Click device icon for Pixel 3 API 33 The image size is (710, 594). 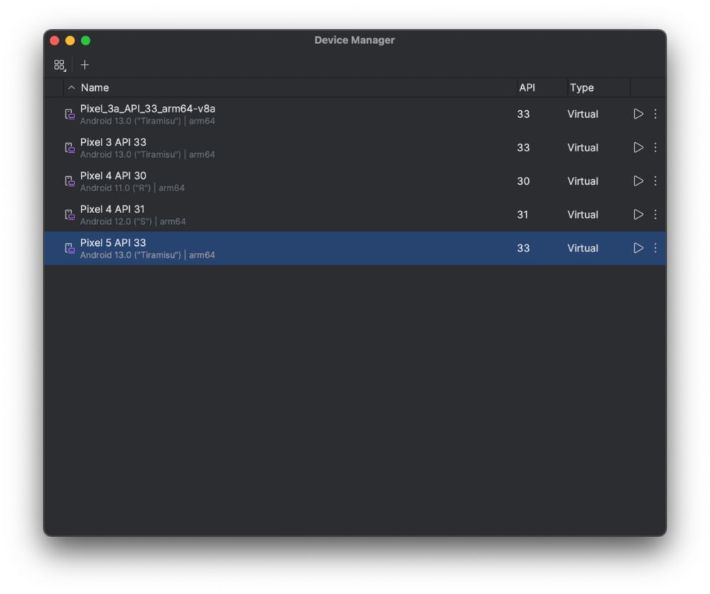[70, 148]
